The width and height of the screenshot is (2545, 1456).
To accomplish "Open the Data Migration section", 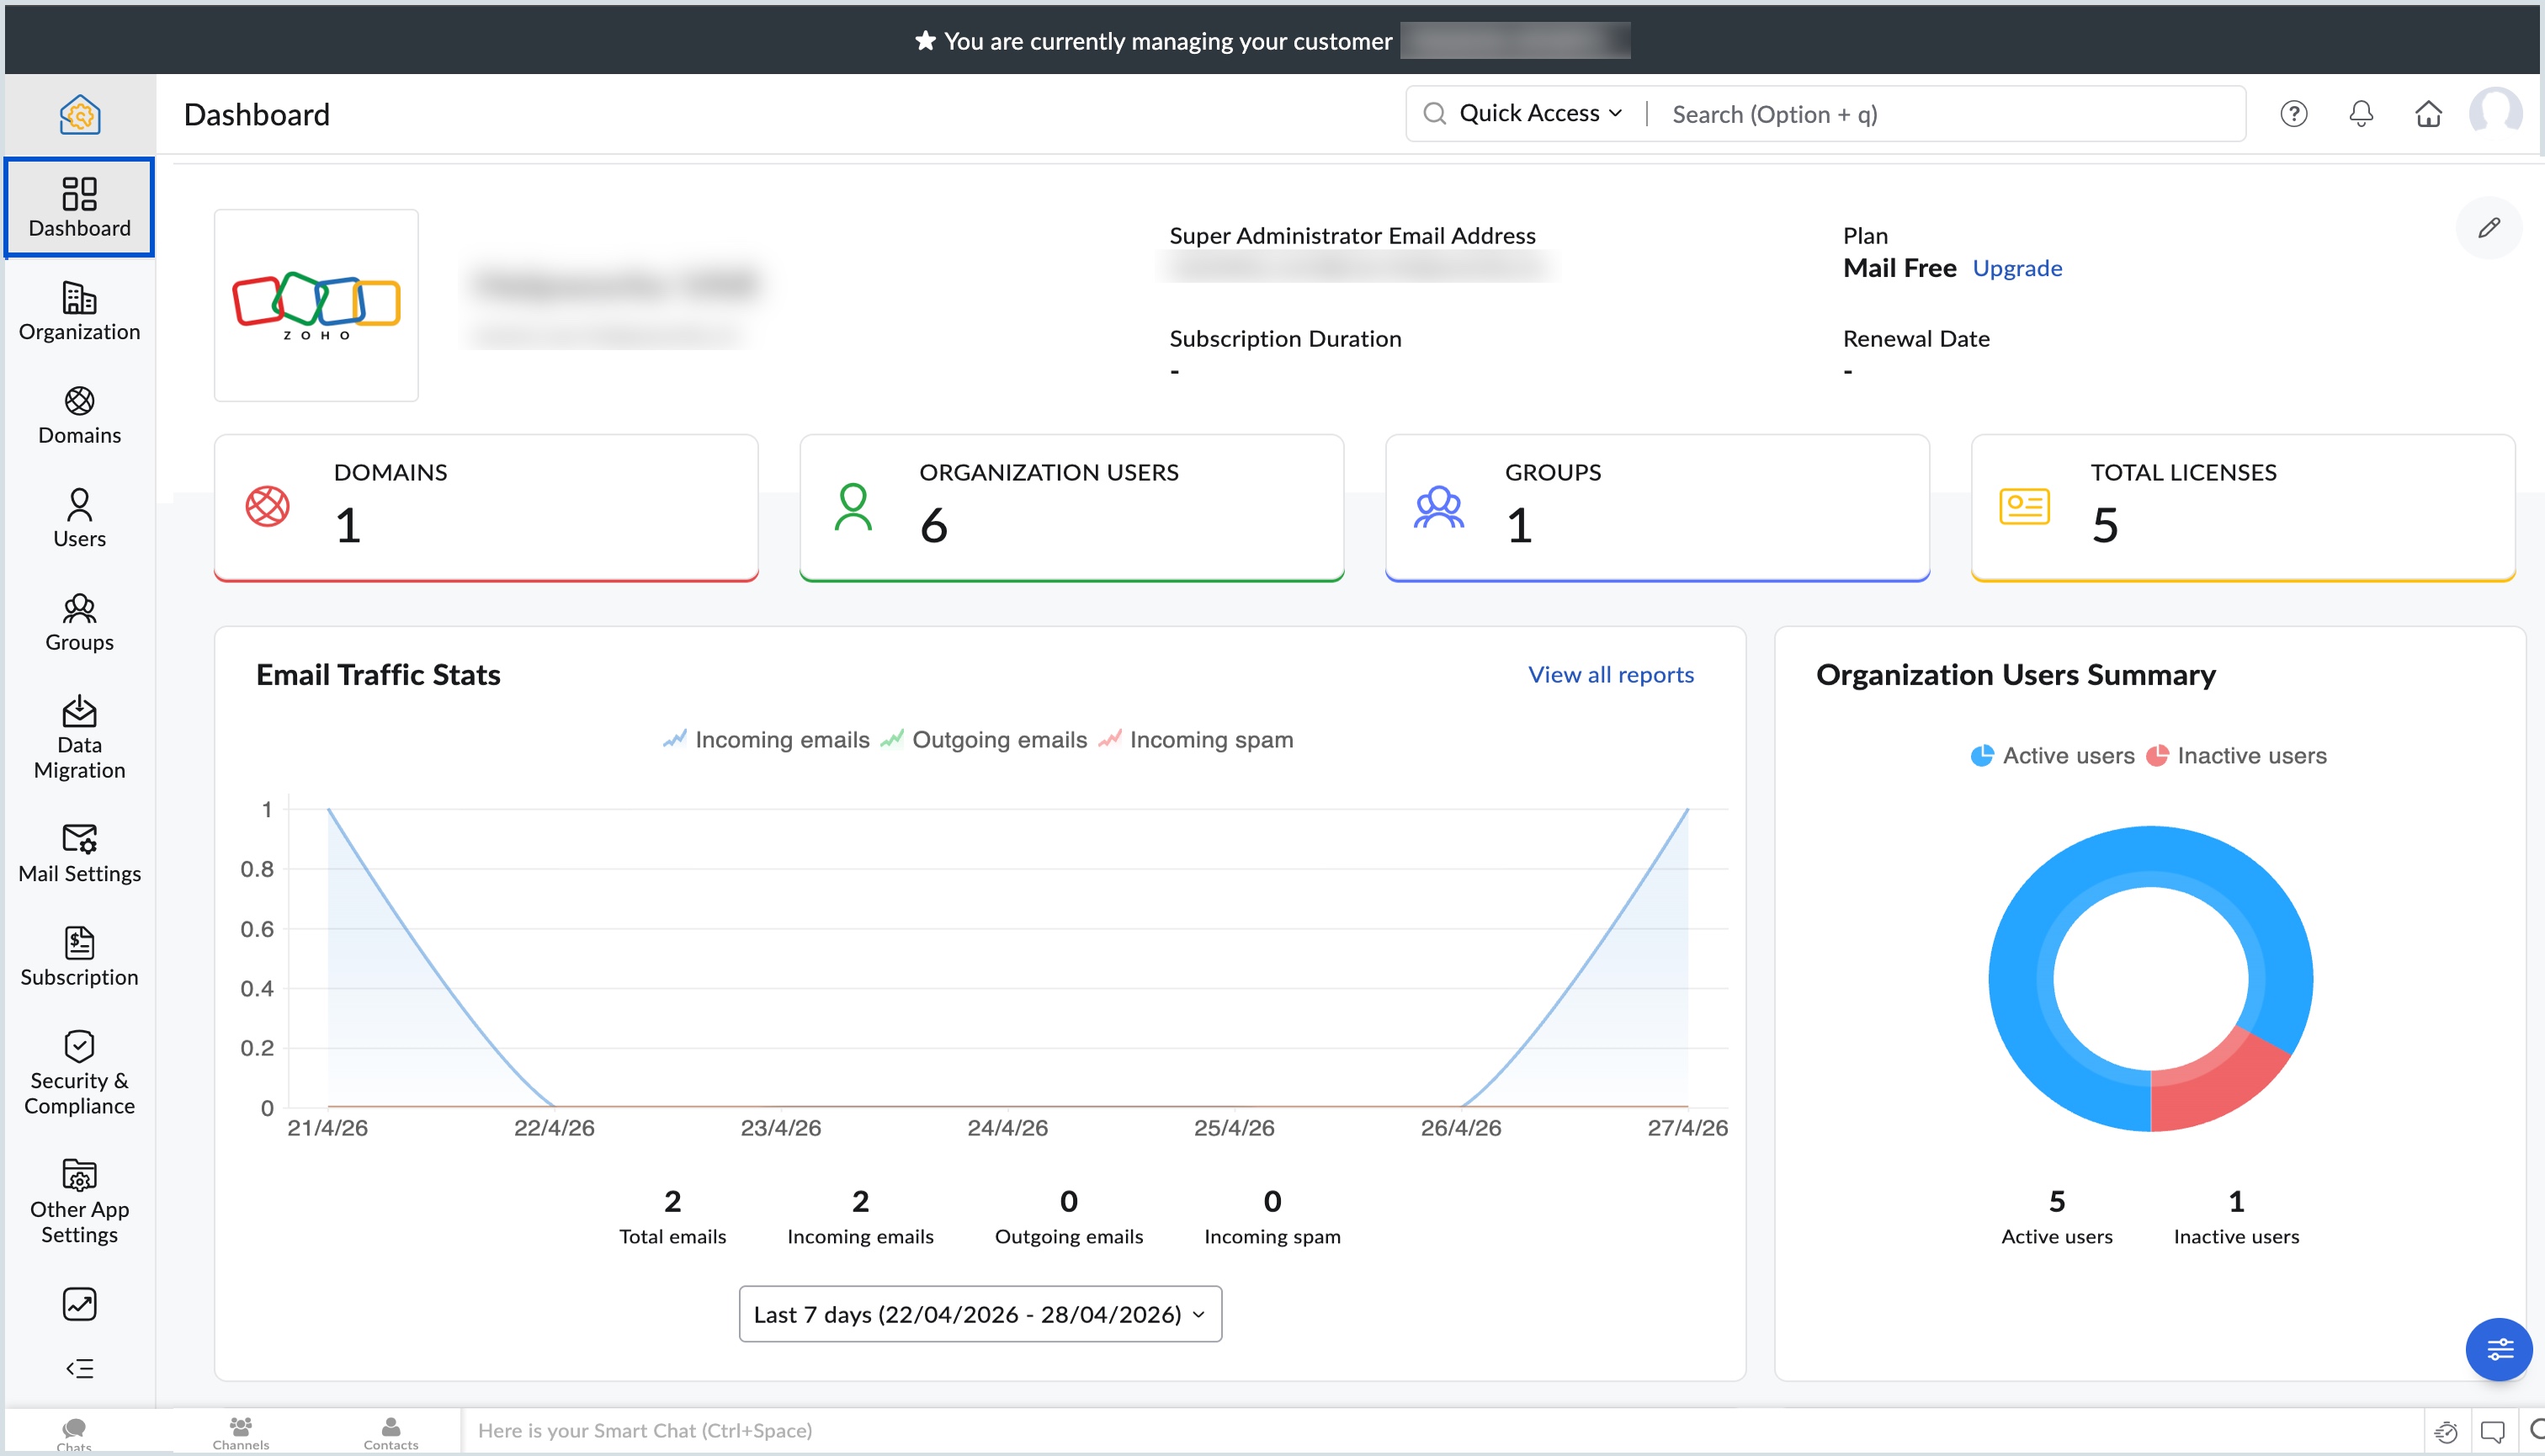I will point(79,737).
